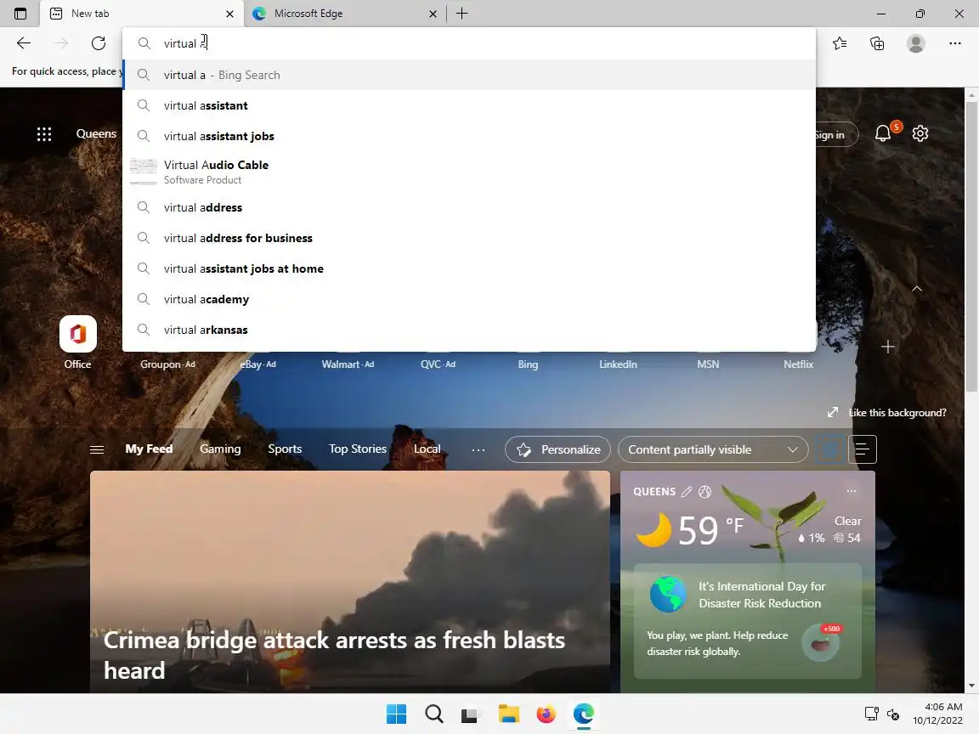Select 'virtual address for business' suggestion
The image size is (979, 734).
(x=469, y=238)
